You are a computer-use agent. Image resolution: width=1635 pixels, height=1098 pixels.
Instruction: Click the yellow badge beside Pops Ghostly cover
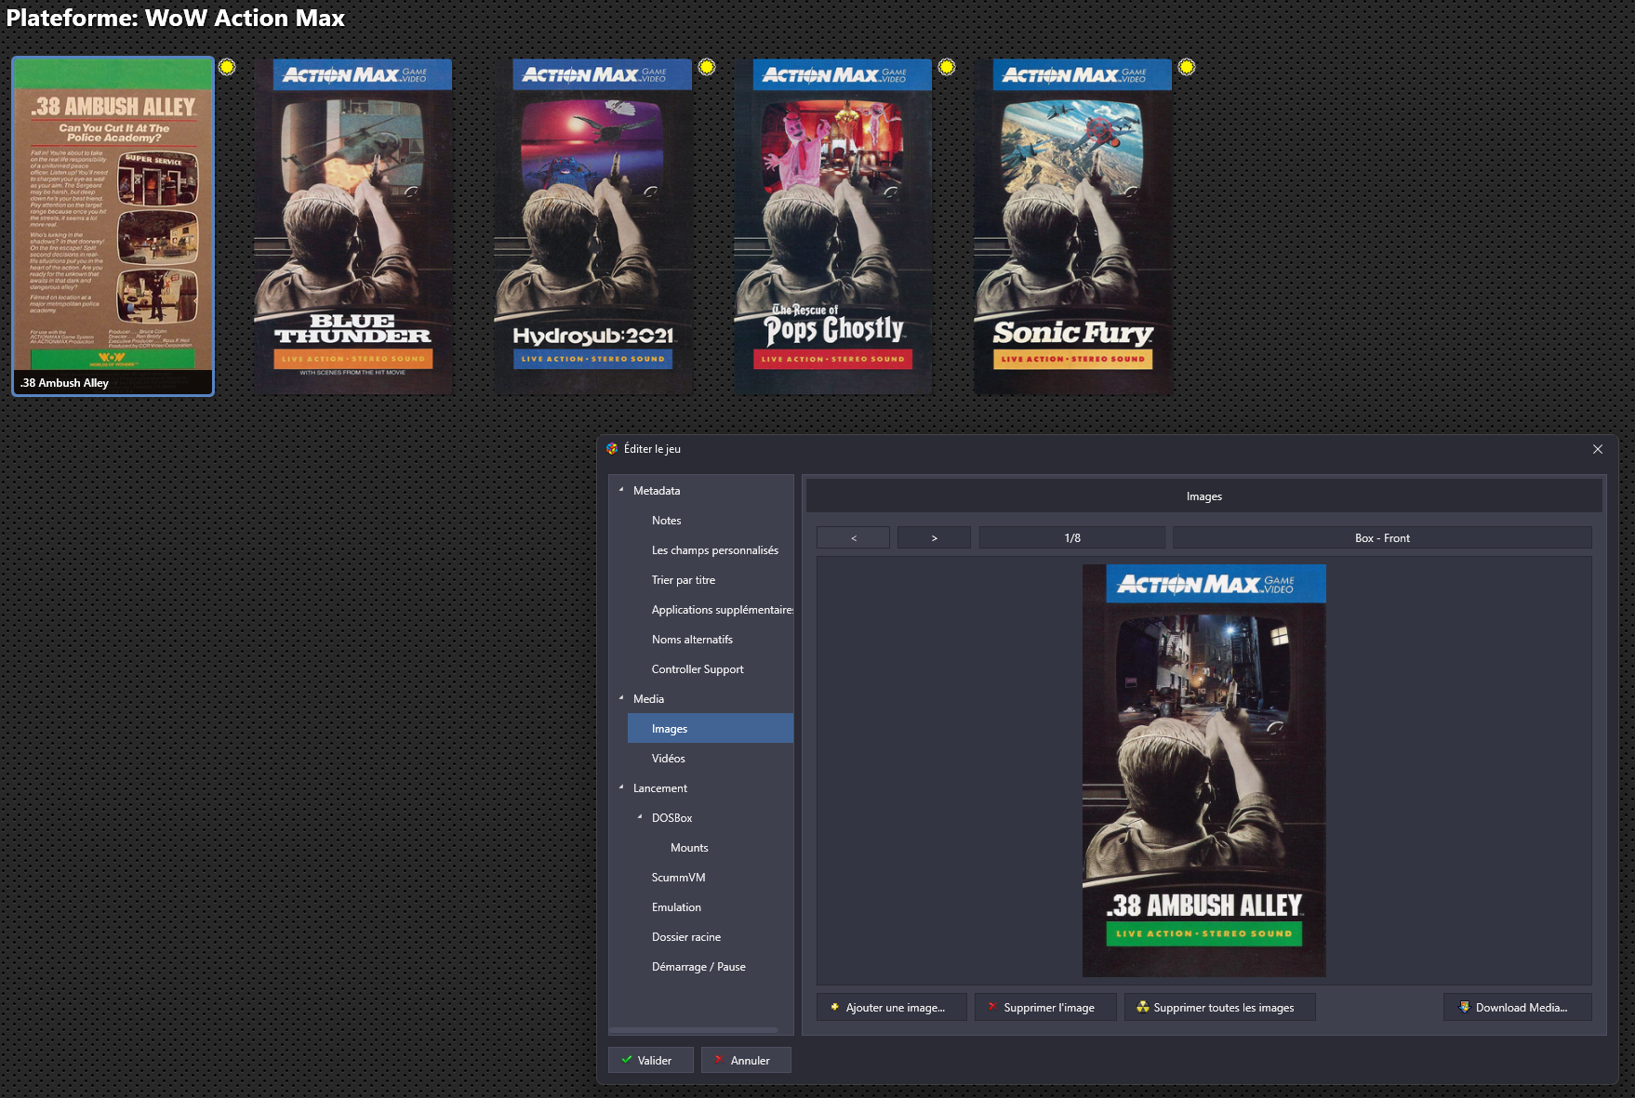tap(947, 67)
